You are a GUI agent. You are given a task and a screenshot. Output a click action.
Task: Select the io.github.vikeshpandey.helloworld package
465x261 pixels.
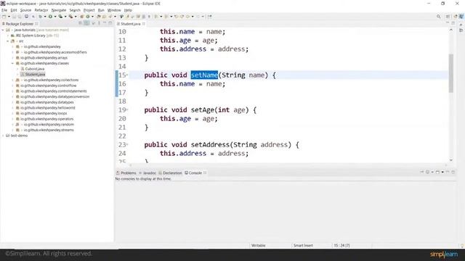47,108
